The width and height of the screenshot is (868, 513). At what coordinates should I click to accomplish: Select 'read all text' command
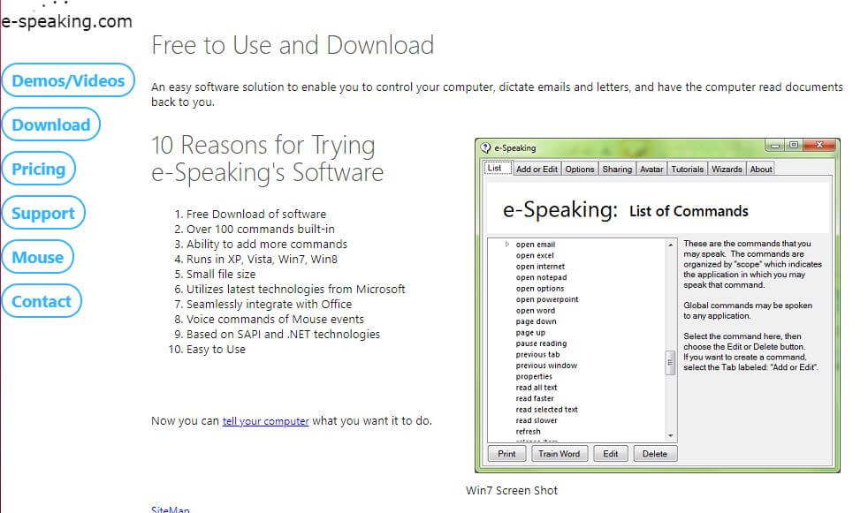[x=537, y=388]
